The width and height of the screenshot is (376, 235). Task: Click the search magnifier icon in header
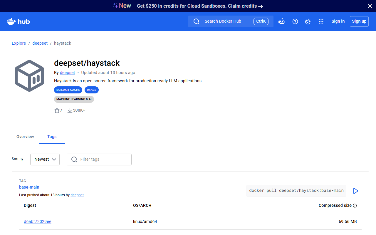pos(197,21)
